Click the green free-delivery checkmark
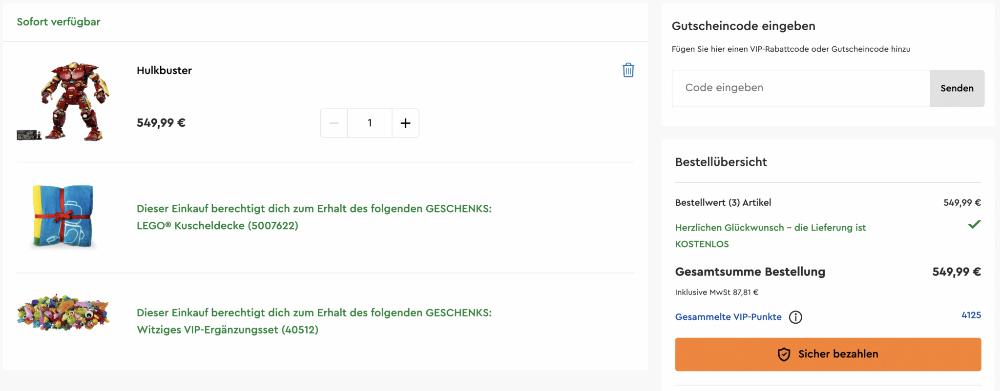 click(x=974, y=225)
